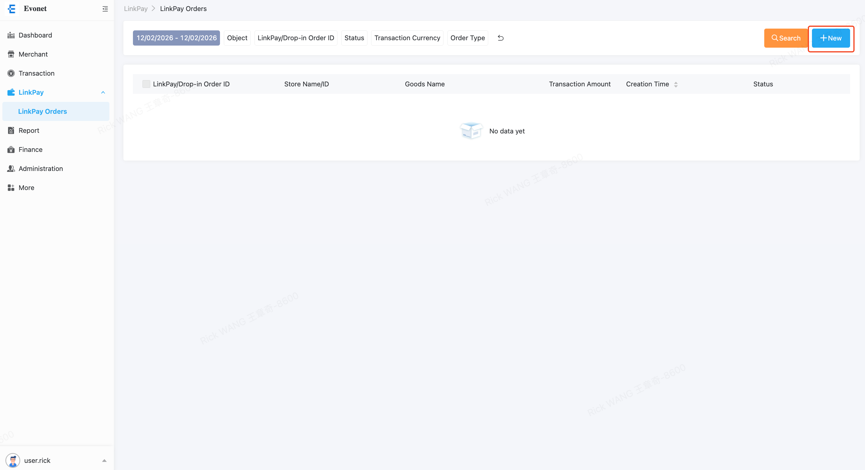Viewport: 865px width, 470px height.
Task: Open Dashboard from the sidebar
Action: point(35,35)
